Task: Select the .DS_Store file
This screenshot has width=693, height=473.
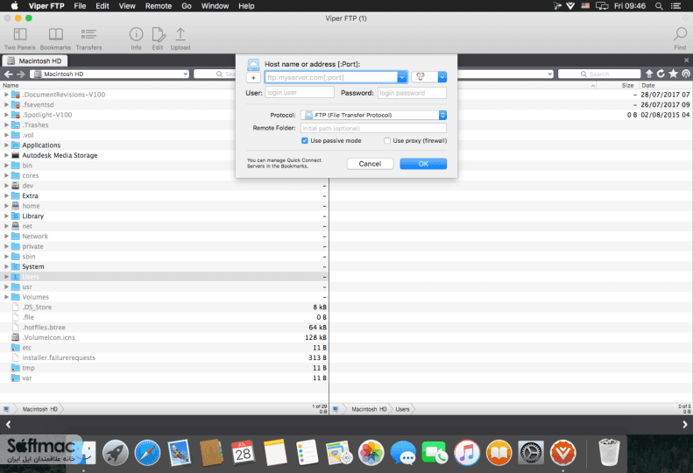Action: click(x=164, y=307)
